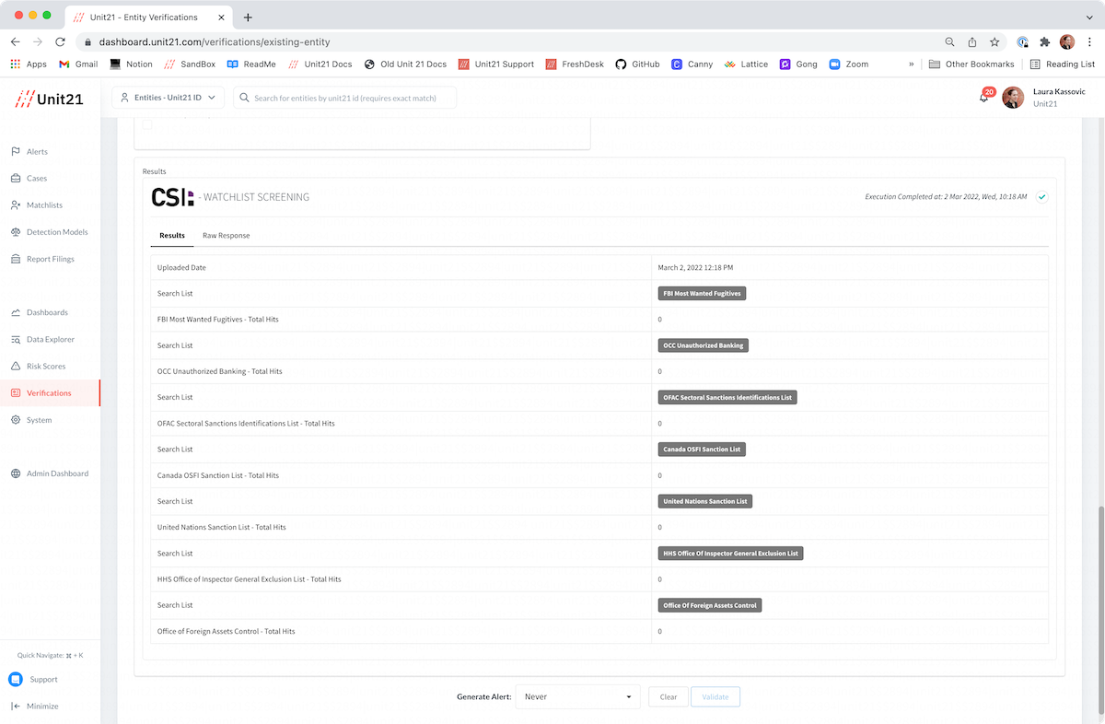Image resolution: width=1105 pixels, height=724 pixels.
Task: Expand bookmarks overflow chevron
Action: pos(912,64)
